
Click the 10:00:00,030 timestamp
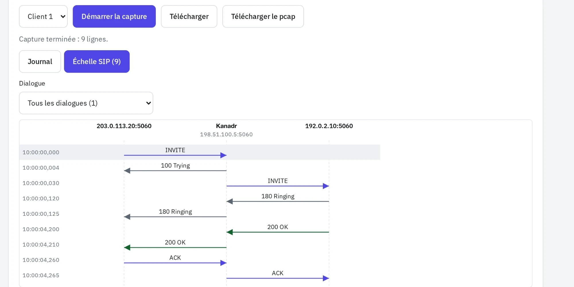pos(41,183)
